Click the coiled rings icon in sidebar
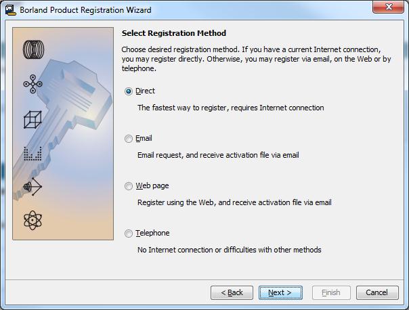The height and width of the screenshot is (310, 409). [32, 49]
